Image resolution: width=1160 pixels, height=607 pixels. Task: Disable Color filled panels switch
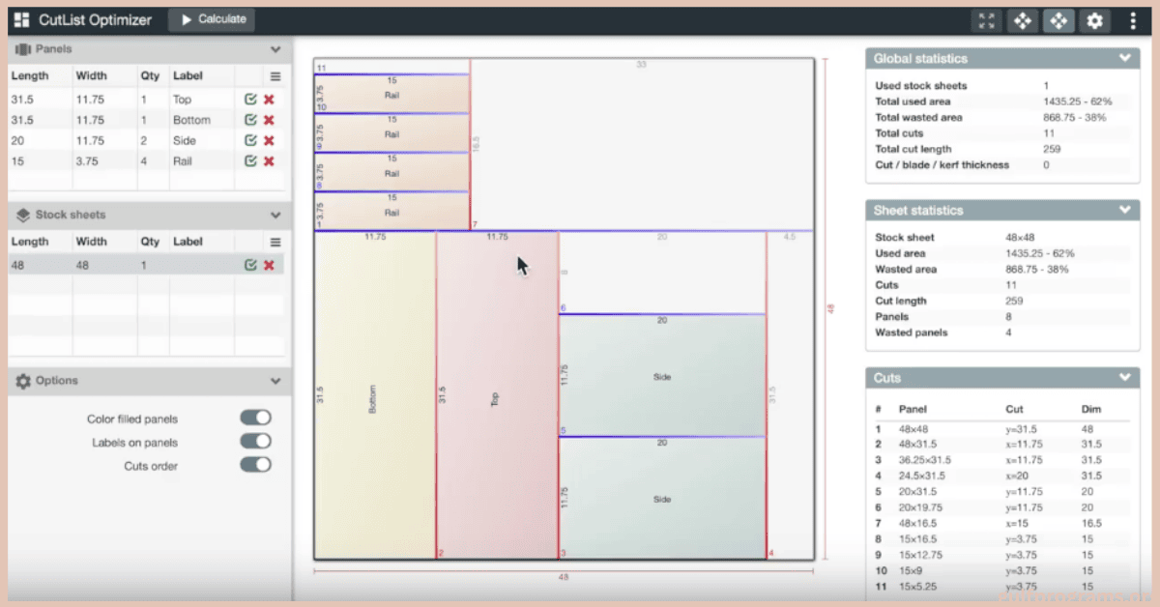255,418
